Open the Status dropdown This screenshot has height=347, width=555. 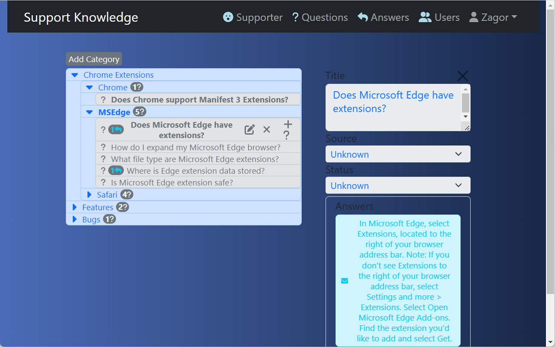(x=398, y=185)
